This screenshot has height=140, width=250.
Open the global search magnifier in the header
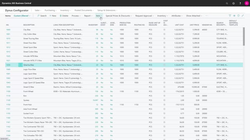(227, 3)
